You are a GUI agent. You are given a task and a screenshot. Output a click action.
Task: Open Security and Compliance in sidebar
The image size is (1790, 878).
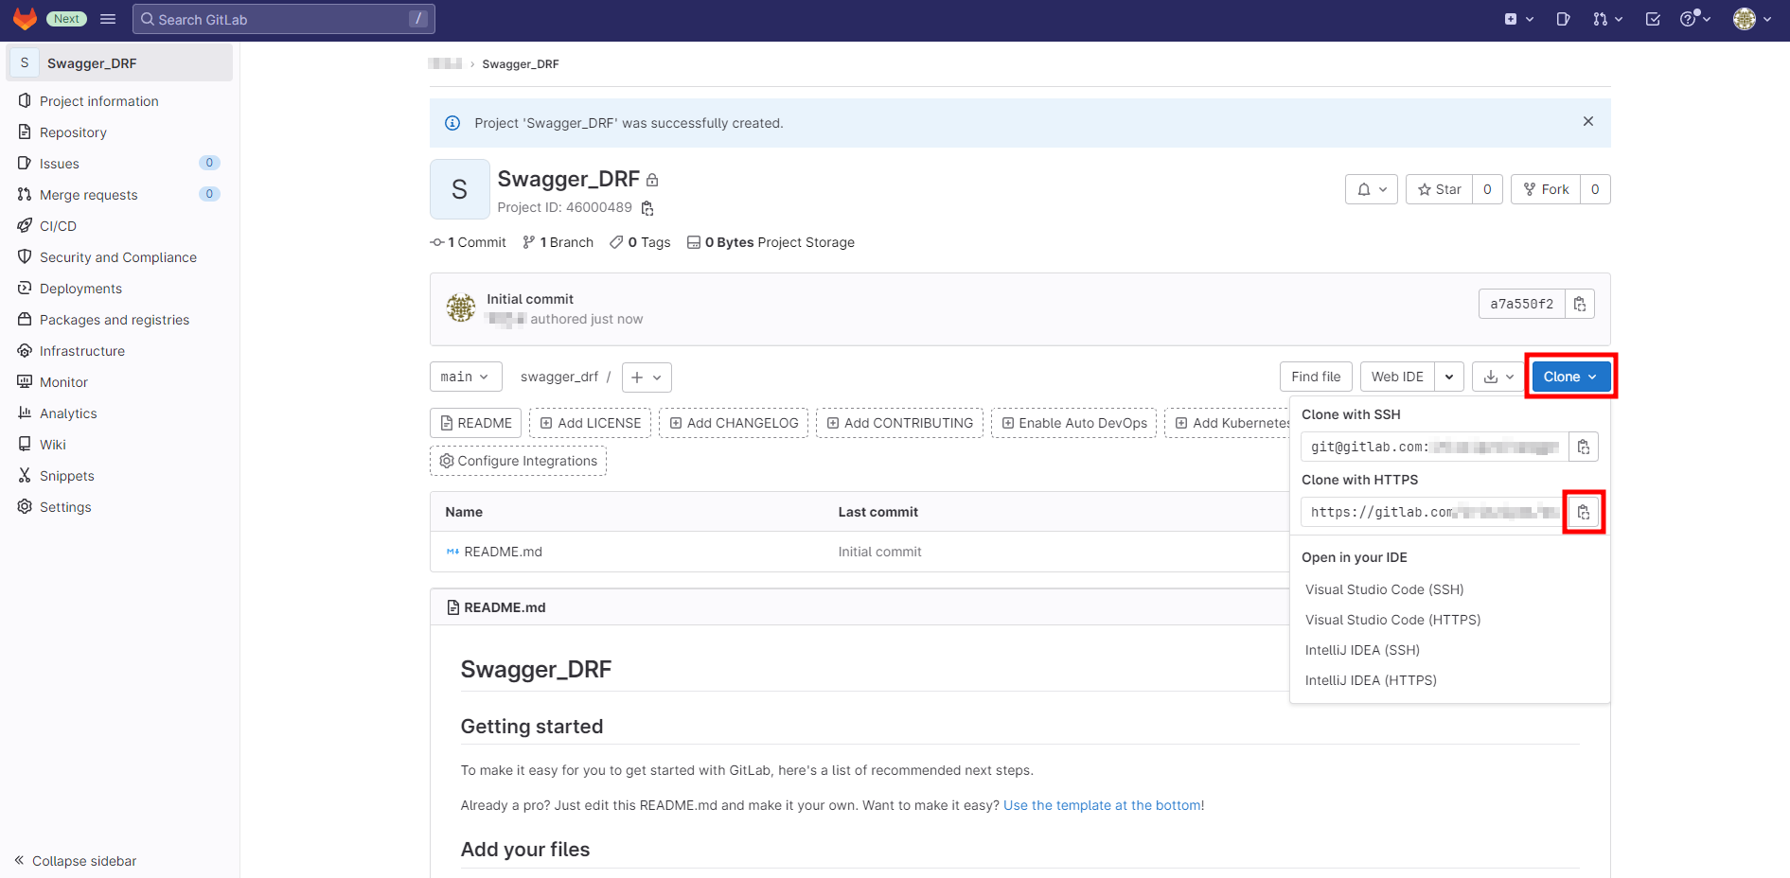[x=118, y=257]
